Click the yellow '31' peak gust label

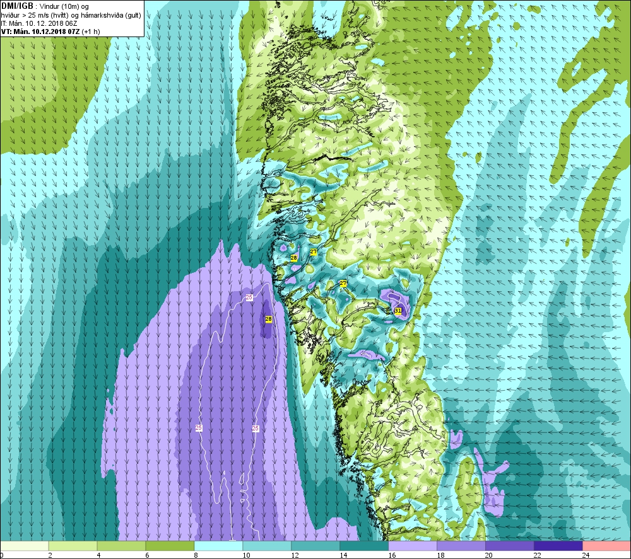pos(398,311)
